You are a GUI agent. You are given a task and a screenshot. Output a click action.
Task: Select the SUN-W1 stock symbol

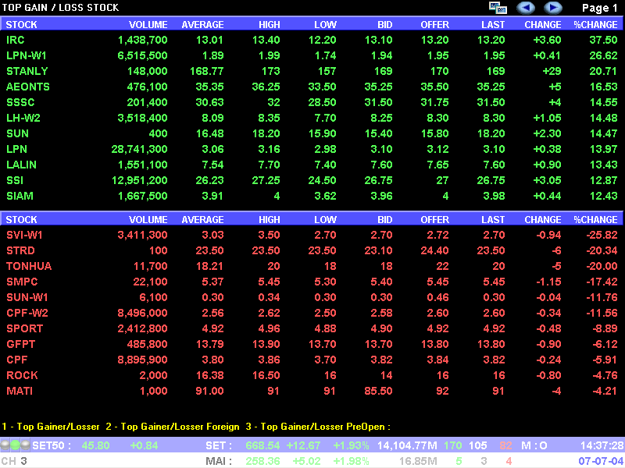click(x=27, y=297)
